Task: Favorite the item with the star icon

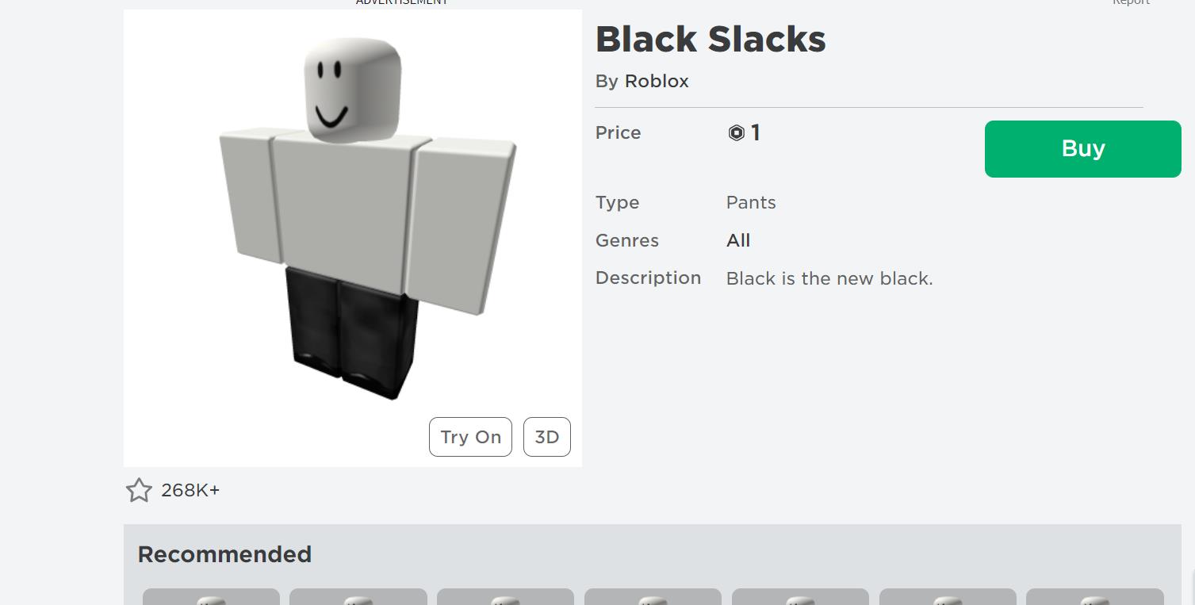Action: pos(139,490)
